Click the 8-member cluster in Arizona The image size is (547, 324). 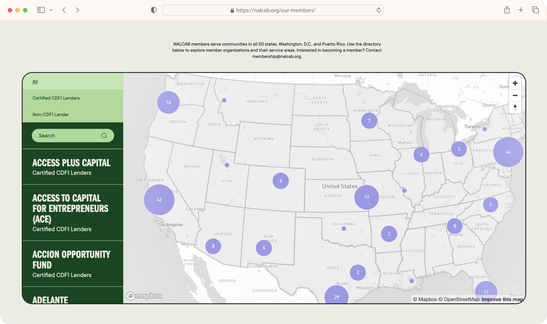pos(213,246)
